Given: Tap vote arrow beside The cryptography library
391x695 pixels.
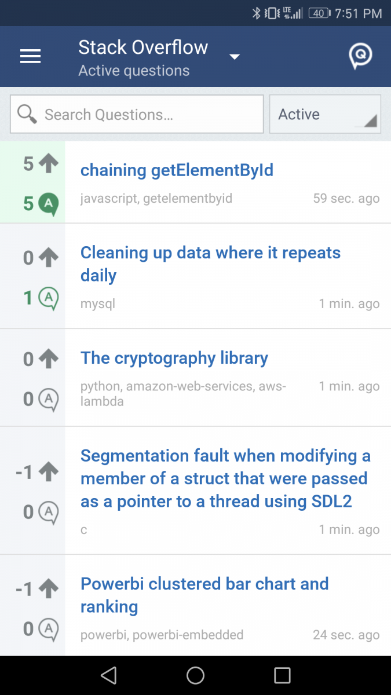Looking at the screenshot, I should (49, 359).
